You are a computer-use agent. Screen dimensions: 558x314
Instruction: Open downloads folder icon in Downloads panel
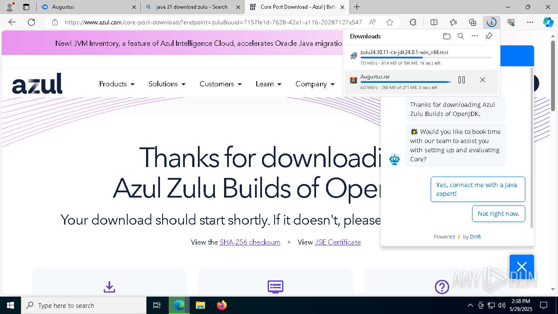[446, 36]
